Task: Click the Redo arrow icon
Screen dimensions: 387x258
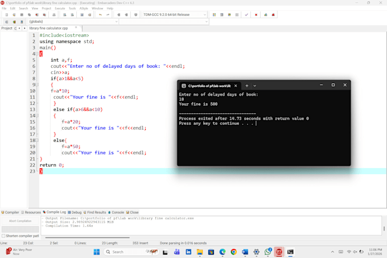Action: point(108,15)
